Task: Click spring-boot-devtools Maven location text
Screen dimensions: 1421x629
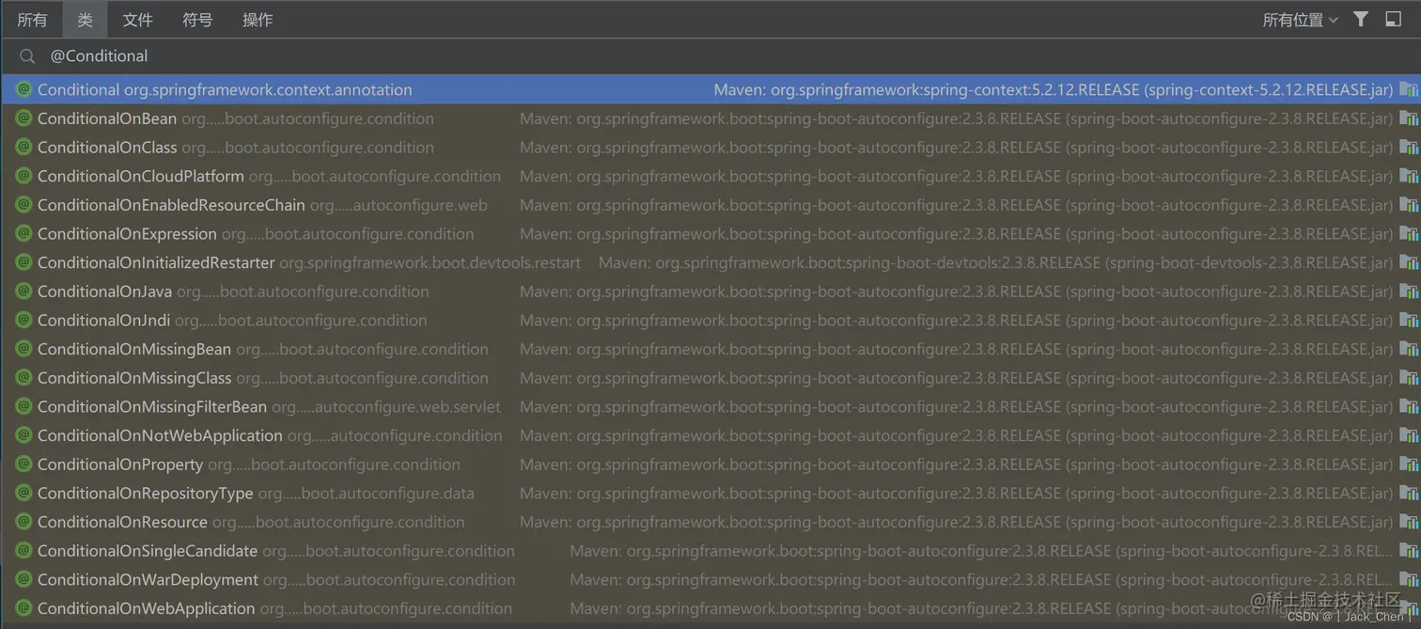Action: click(996, 263)
